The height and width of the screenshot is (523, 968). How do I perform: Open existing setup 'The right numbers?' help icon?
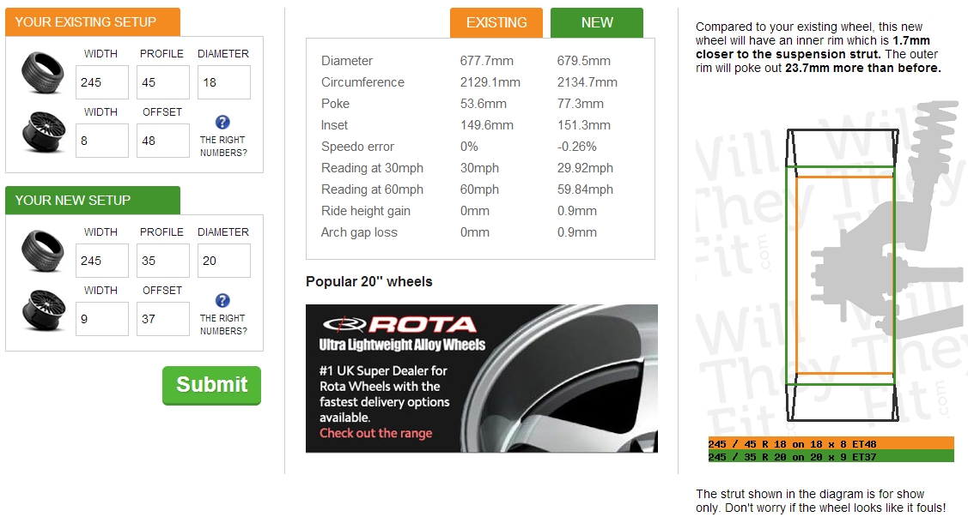(x=222, y=122)
